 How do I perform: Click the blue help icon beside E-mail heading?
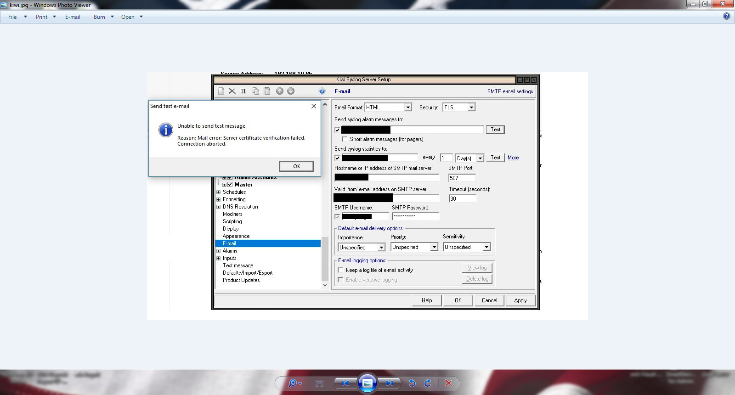tap(322, 91)
